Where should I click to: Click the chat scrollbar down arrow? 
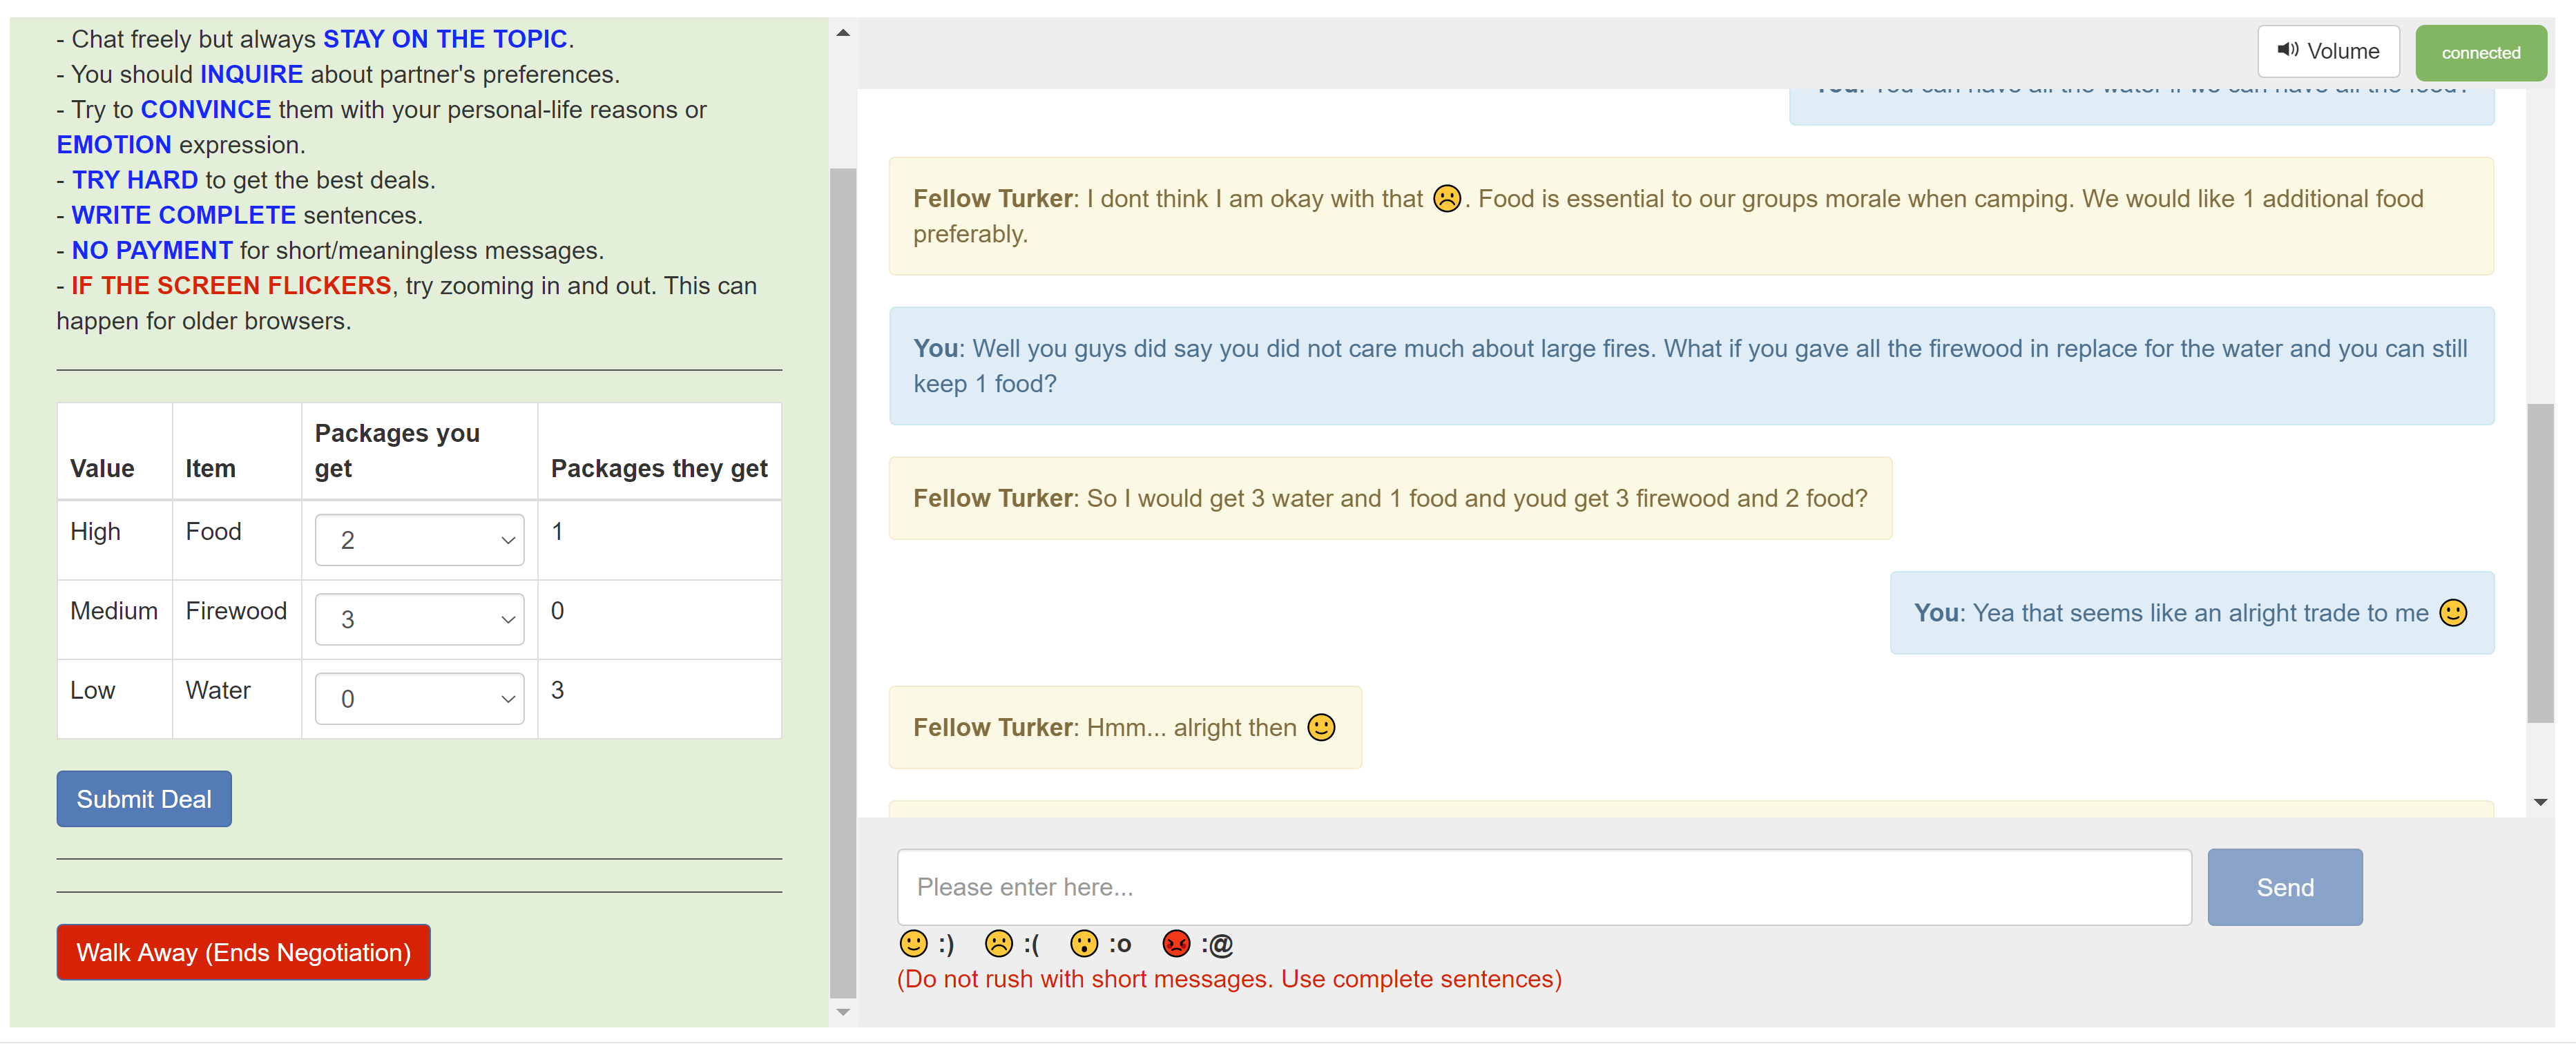(x=2540, y=802)
